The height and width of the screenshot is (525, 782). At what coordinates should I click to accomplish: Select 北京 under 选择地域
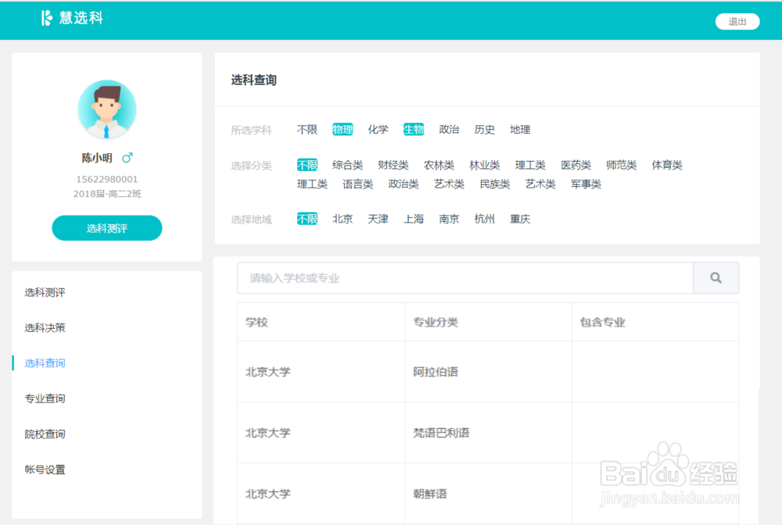[342, 219]
